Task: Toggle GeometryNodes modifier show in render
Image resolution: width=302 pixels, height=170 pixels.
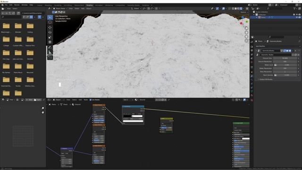Action: [x=290, y=51]
